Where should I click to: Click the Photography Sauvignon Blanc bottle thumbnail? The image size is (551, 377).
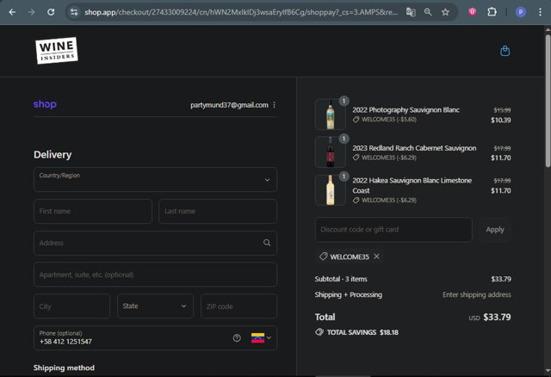[330, 114]
